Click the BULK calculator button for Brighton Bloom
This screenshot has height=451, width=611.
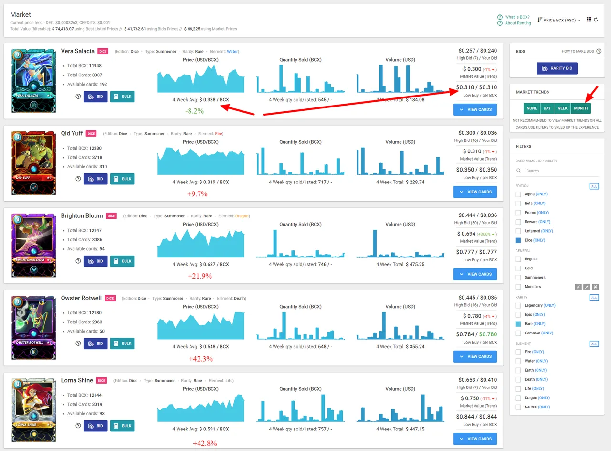122,261
